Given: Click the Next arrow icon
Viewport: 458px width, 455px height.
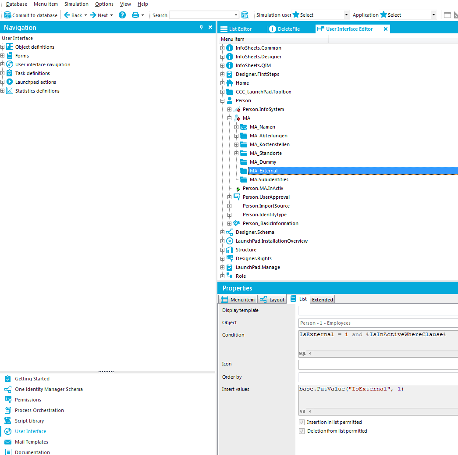Looking at the screenshot, I should tap(93, 15).
